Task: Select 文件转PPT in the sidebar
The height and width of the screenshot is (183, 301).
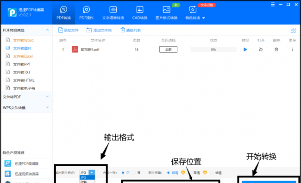Action: [22, 64]
